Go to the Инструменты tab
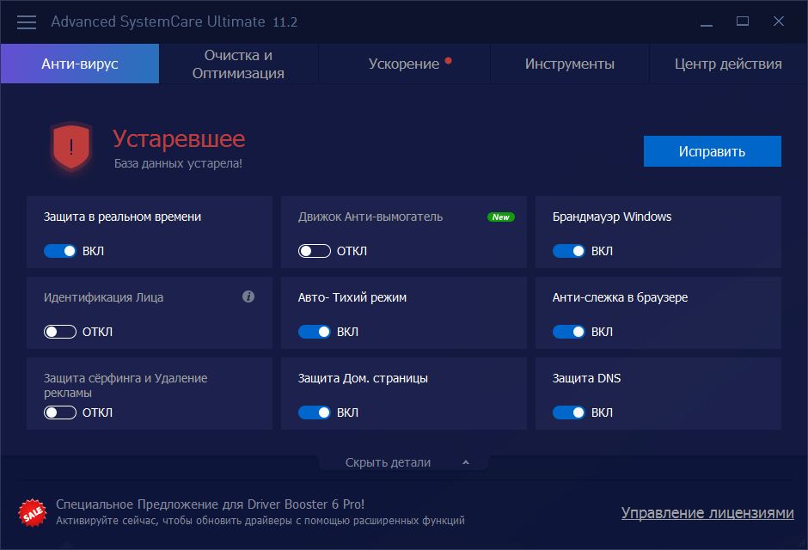Viewport: 808px width, 550px height. (x=569, y=64)
